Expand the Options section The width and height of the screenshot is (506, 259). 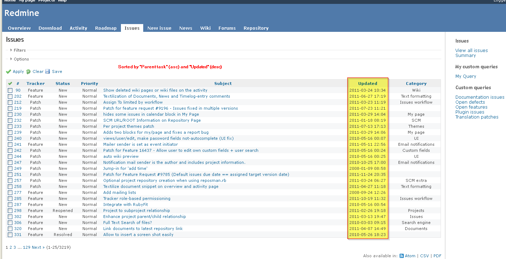19,59
